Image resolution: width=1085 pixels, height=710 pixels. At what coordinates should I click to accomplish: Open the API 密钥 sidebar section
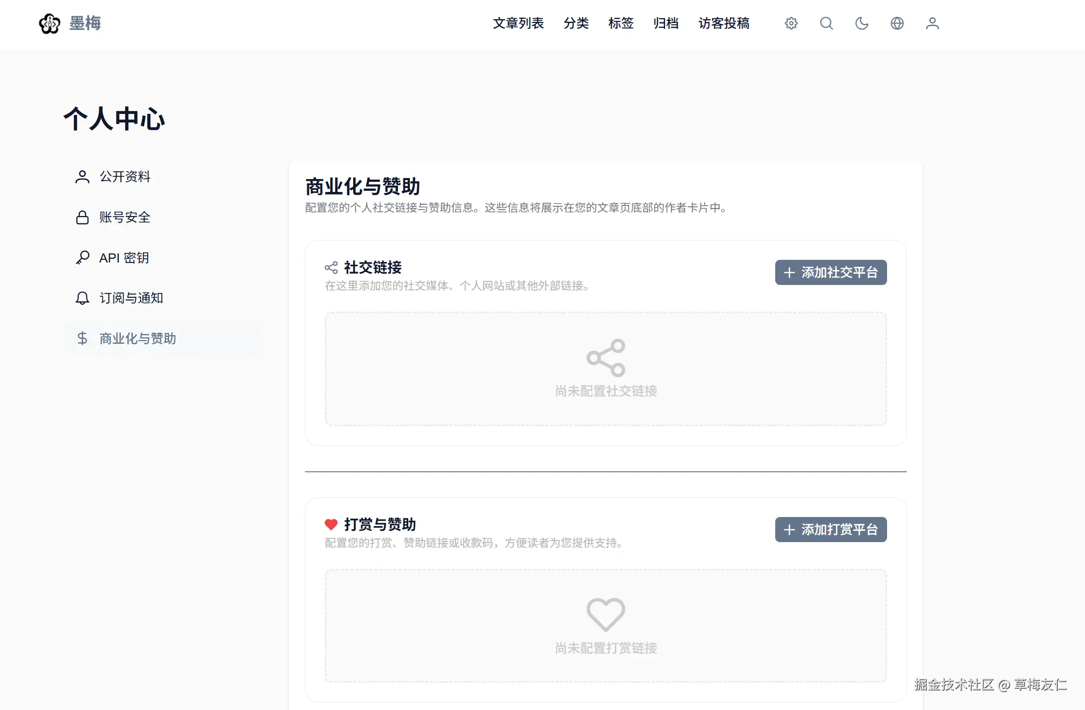(124, 258)
